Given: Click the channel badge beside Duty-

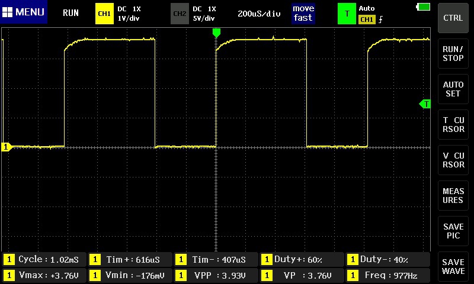Looking at the screenshot, I should coord(353,260).
